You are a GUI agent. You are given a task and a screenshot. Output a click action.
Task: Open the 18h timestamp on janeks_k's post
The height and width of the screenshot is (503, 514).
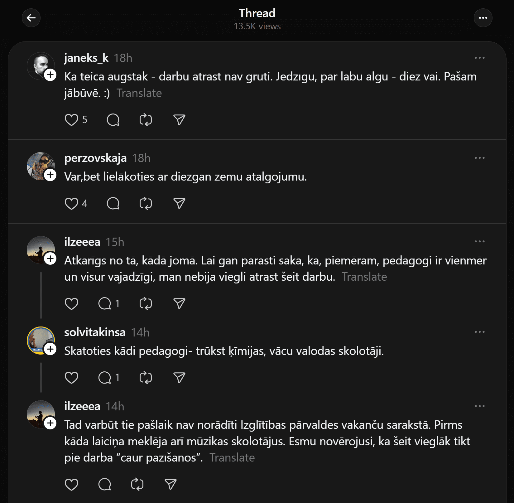tap(123, 58)
